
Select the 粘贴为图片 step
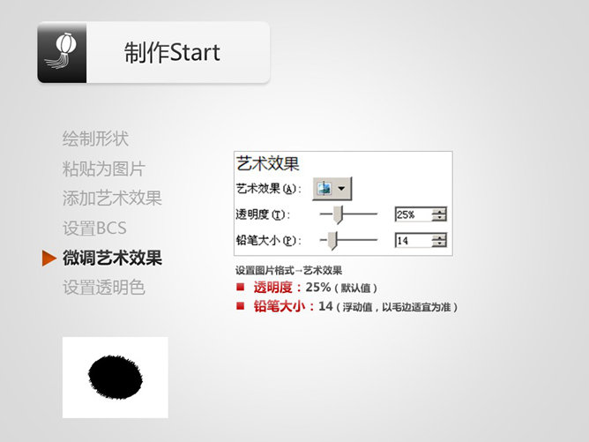103,169
